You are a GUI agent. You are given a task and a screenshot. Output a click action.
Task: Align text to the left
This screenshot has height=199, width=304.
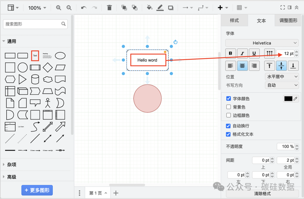(x=231, y=66)
